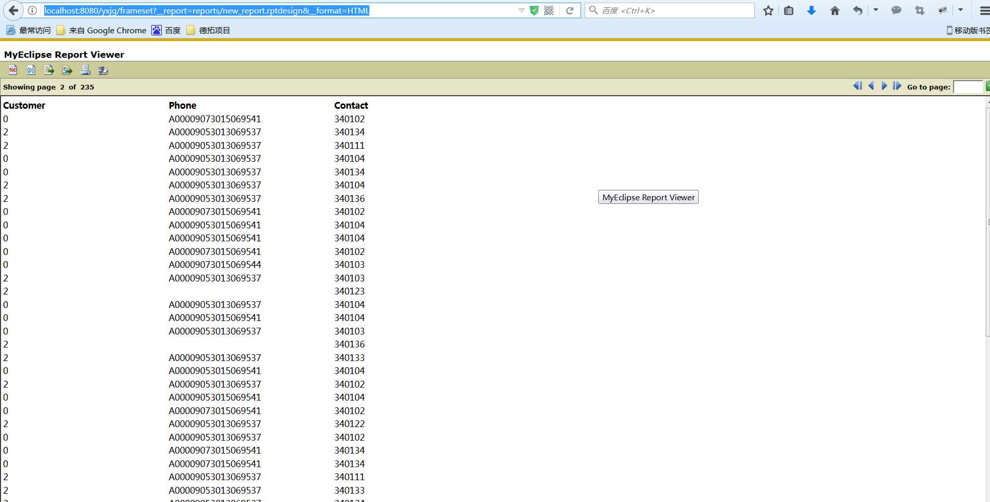Click contact value 340136 next to A00009053013069537
Viewport: 990px width, 502px height.
pos(350,198)
